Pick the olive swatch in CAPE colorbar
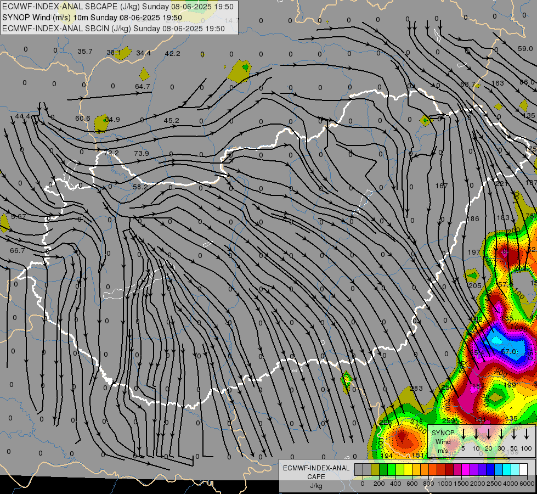Image resolution: width=537 pixels, height=494 pixels. pyautogui.click(x=375, y=469)
